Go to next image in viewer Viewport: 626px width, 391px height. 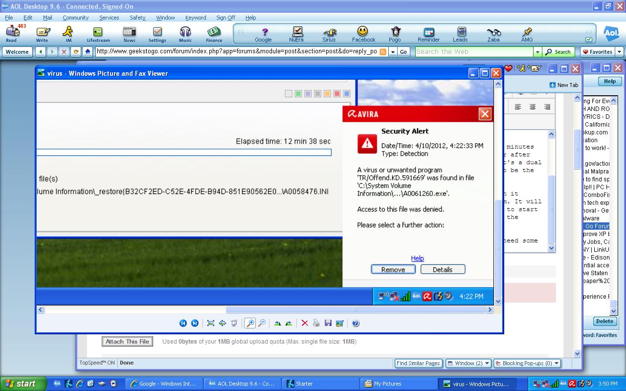(195, 323)
